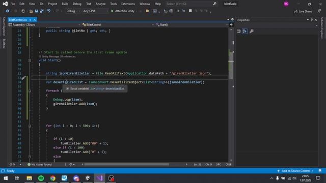Screen dimensions: 326x183
Task: Collapse the foreach block outline
Action: coord(30,91)
